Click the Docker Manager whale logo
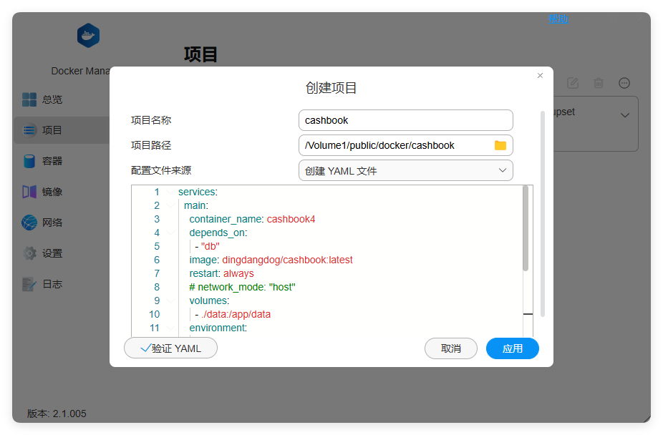663x435 pixels. 88,35
